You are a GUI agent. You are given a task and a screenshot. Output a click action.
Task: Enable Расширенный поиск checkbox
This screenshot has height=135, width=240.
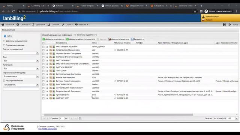[x=4, y=81]
